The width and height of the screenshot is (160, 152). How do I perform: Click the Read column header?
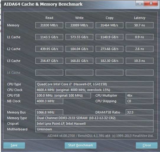click(x=49, y=18)
